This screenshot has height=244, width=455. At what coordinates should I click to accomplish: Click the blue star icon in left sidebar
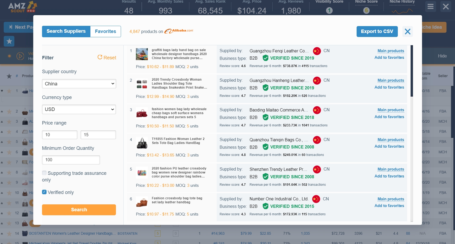[x=9, y=41]
